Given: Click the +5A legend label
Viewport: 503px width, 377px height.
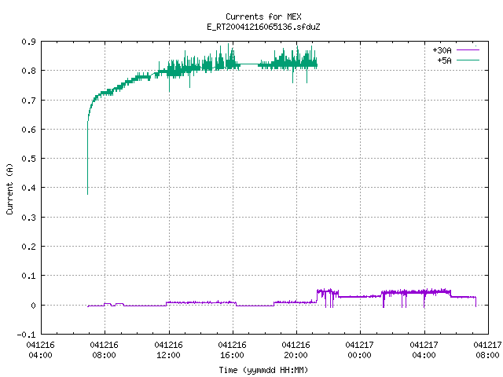Looking at the screenshot, I should click(444, 60).
